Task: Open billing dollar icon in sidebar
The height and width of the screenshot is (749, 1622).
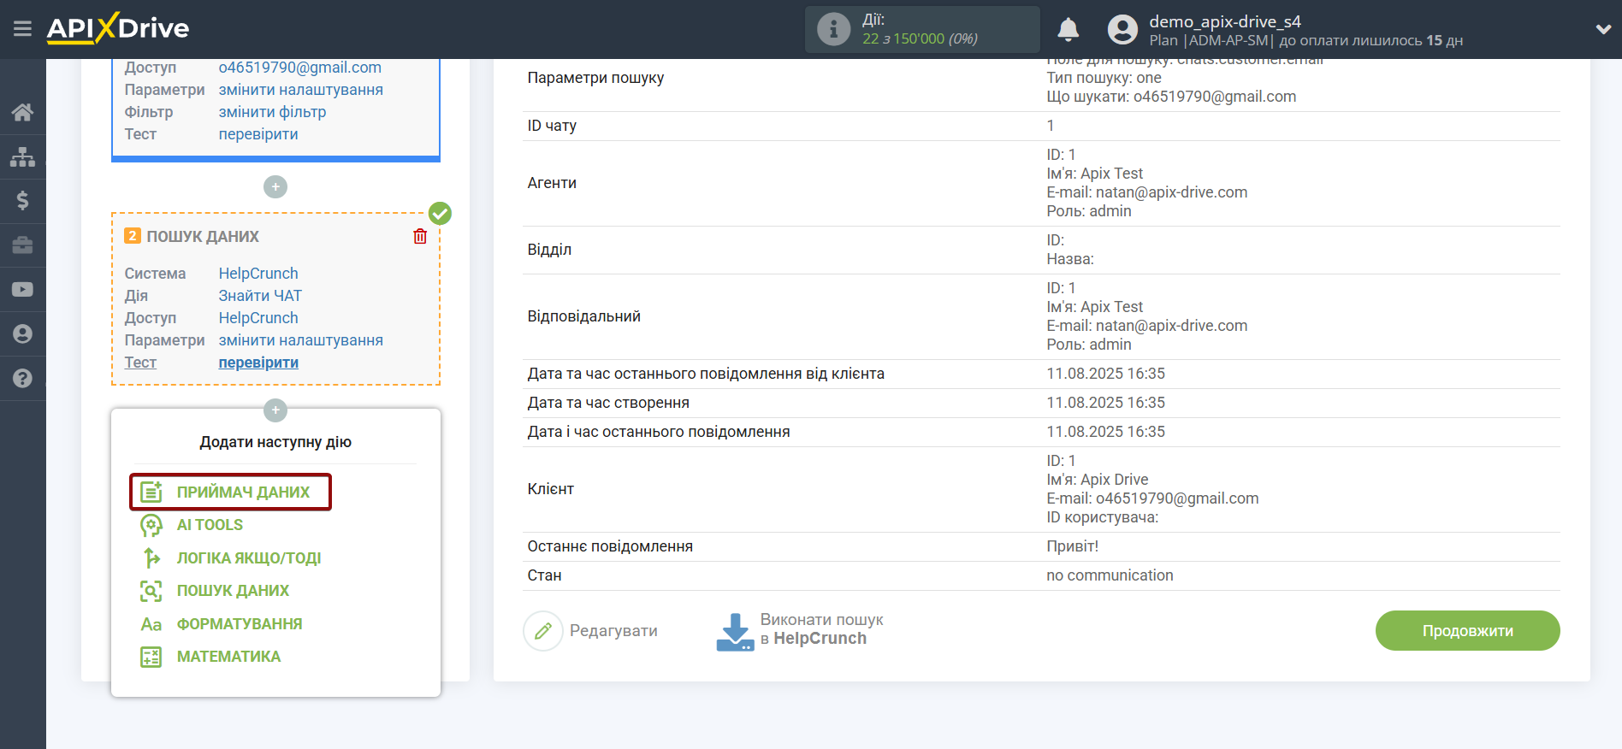Action: 23,201
